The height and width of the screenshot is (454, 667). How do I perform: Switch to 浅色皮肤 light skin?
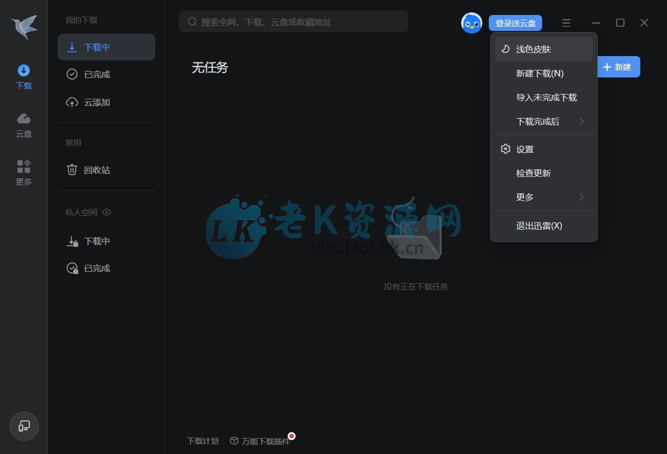(544, 49)
